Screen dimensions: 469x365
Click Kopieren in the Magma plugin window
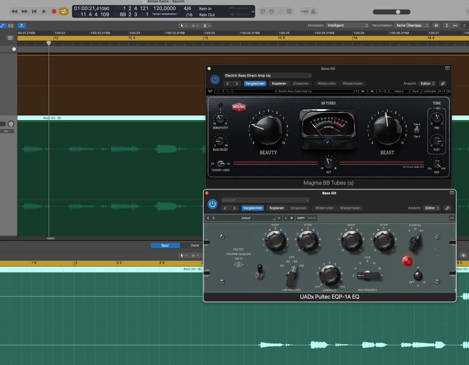pos(279,84)
